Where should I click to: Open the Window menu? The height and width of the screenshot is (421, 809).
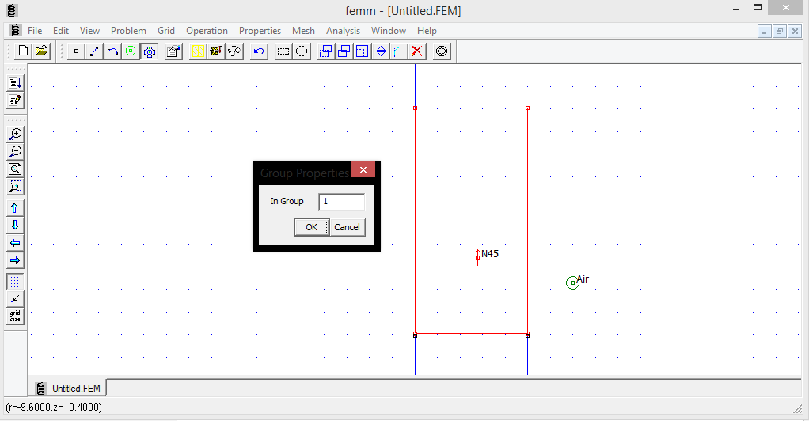(389, 31)
